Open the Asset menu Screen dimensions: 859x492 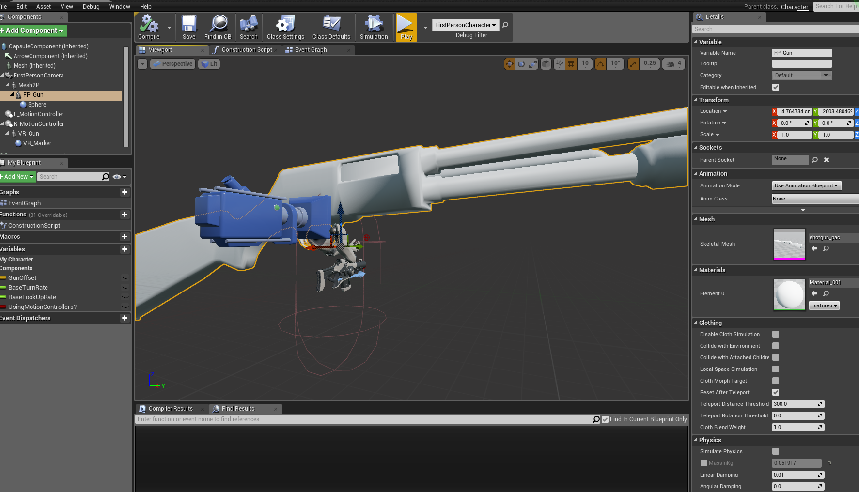tap(44, 6)
